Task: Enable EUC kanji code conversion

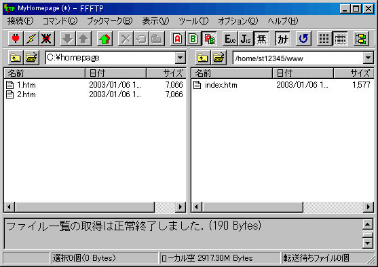Action: [230, 39]
